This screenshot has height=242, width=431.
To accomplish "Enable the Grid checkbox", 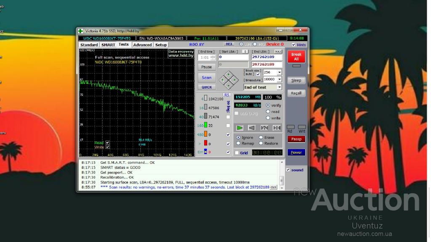I will point(237,153).
